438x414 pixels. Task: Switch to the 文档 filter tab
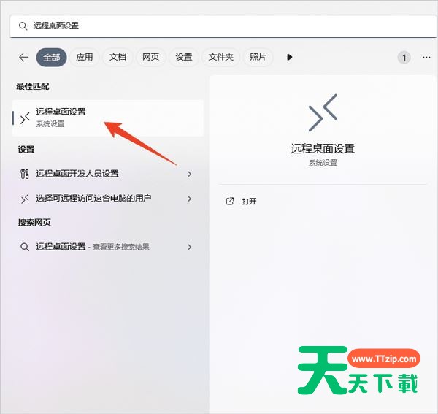(x=118, y=57)
